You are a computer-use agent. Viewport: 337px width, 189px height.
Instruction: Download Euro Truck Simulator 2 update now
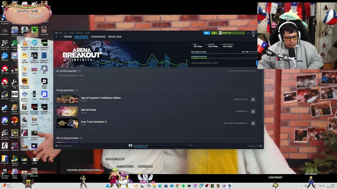[x=253, y=123]
